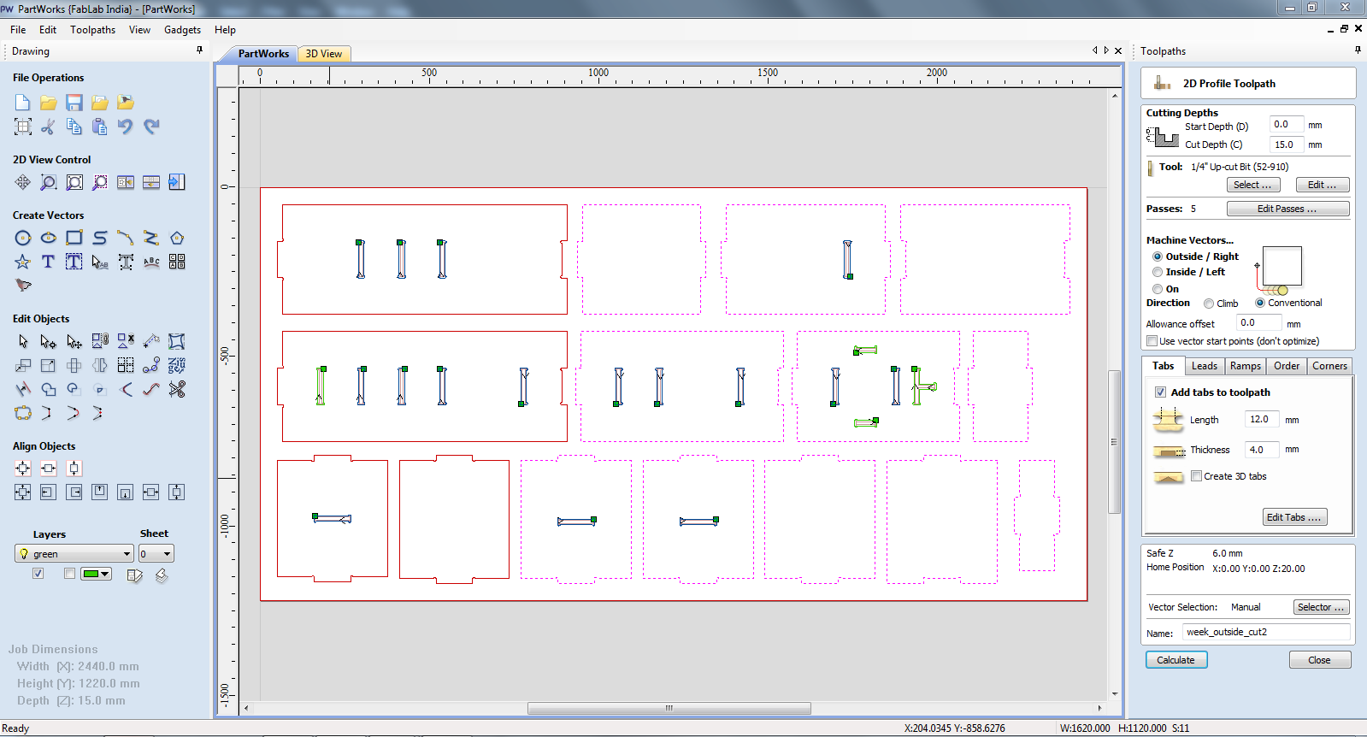
Task: Open the Gadgets menu
Action: [x=182, y=30]
